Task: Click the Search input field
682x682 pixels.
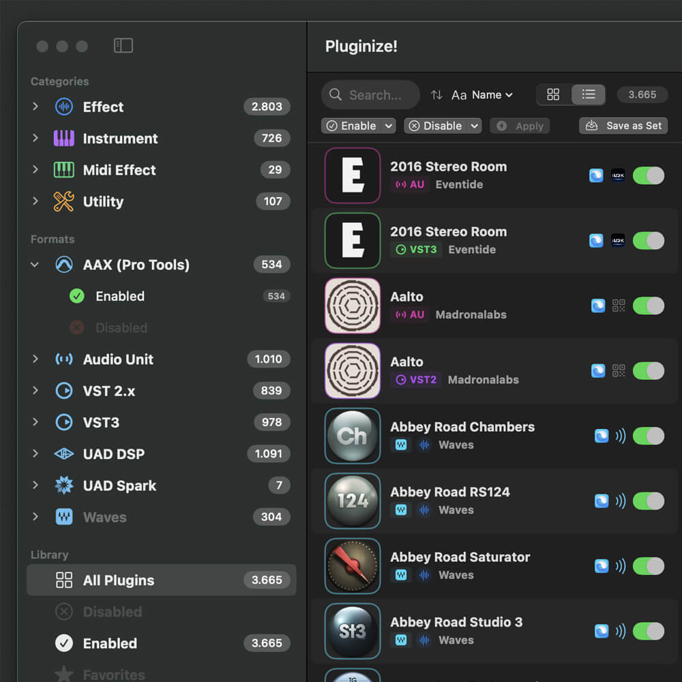Action: [370, 95]
